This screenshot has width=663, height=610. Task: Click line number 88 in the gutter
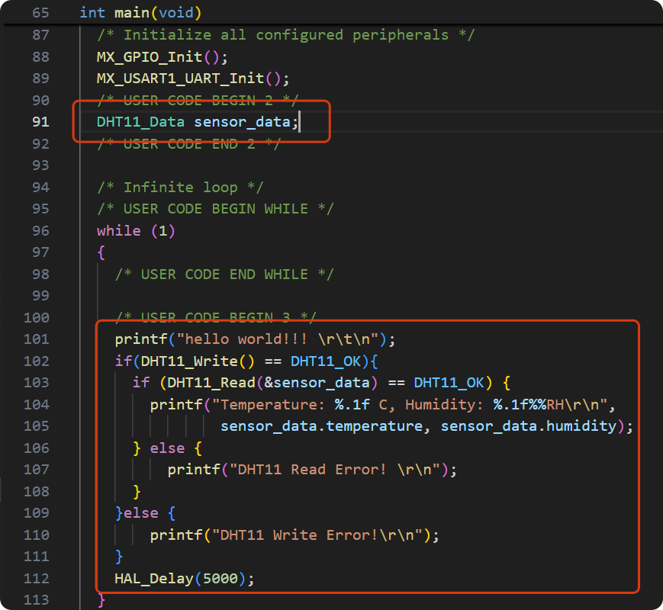(40, 56)
